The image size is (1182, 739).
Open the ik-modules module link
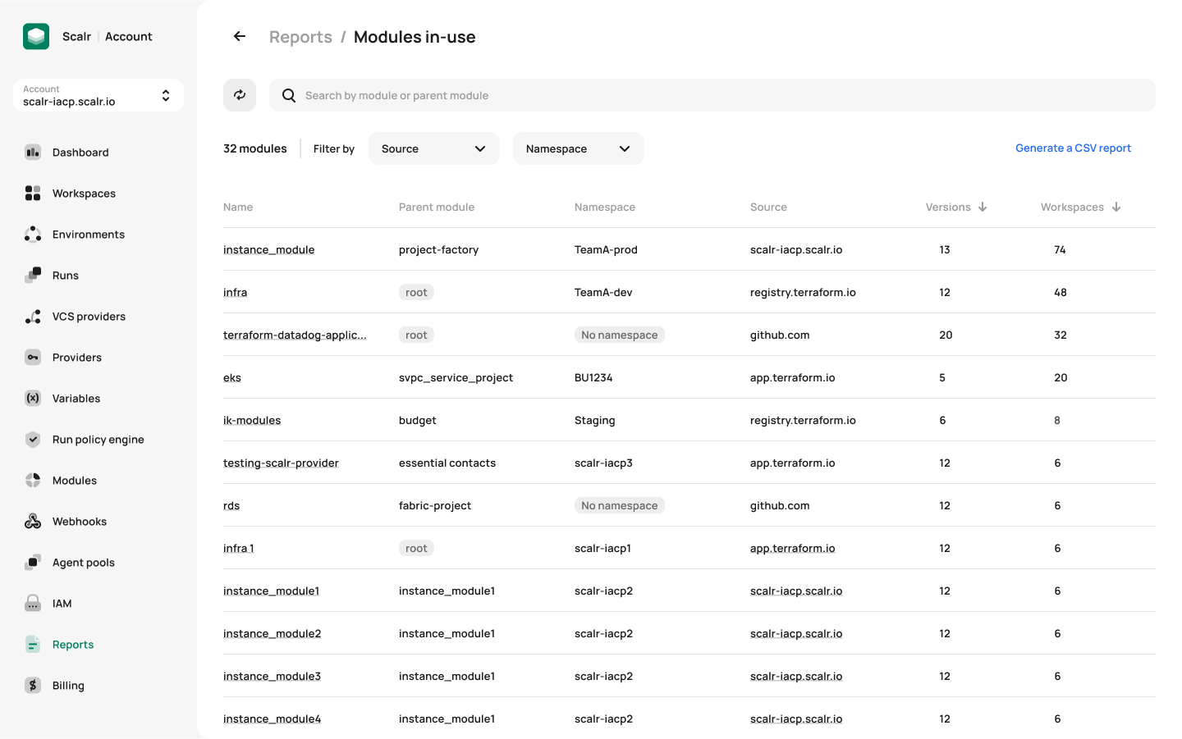point(252,420)
